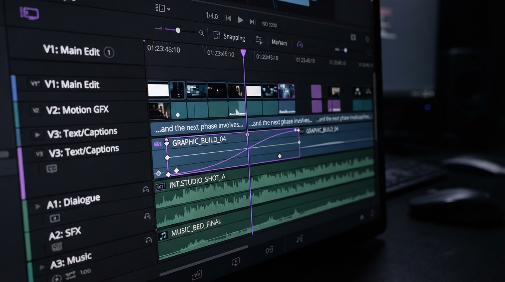Click the leftmost page icon in the bottom bar

tap(197, 274)
